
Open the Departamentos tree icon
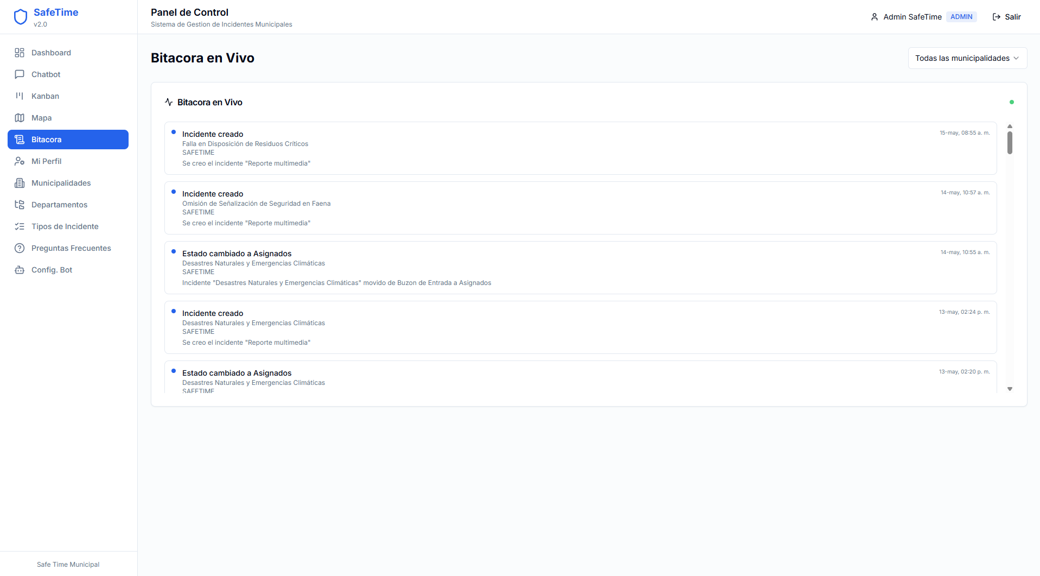[20, 205]
